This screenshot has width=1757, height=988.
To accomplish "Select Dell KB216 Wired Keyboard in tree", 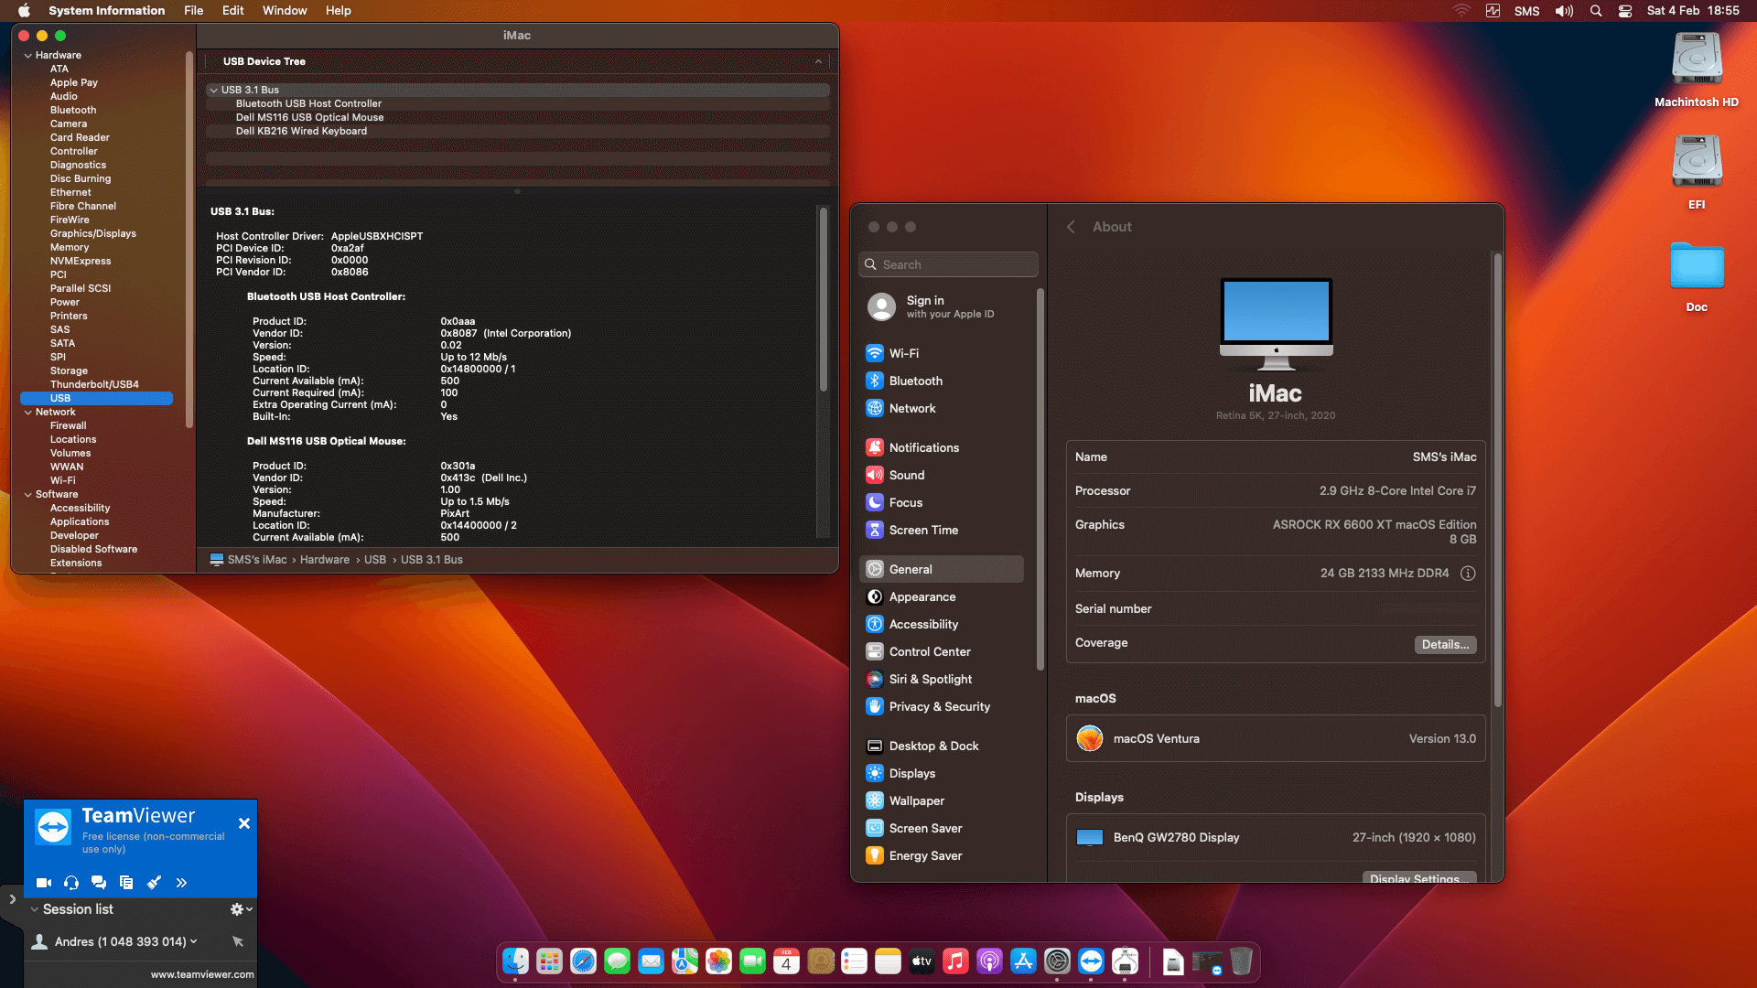I will pyautogui.click(x=301, y=132).
